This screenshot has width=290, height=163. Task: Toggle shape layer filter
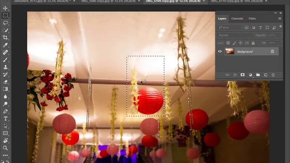coord(267,28)
